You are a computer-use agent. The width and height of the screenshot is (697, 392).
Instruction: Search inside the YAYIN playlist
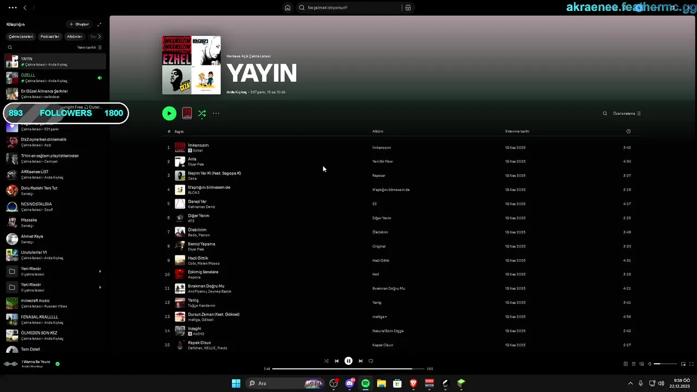point(604,113)
